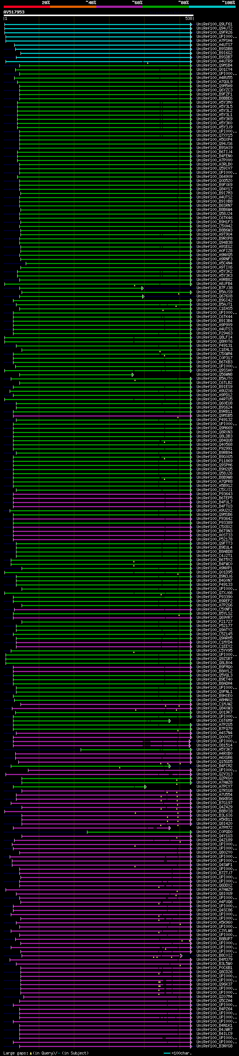Open the UniRef100_B9SDB8 hit

coord(214,49)
